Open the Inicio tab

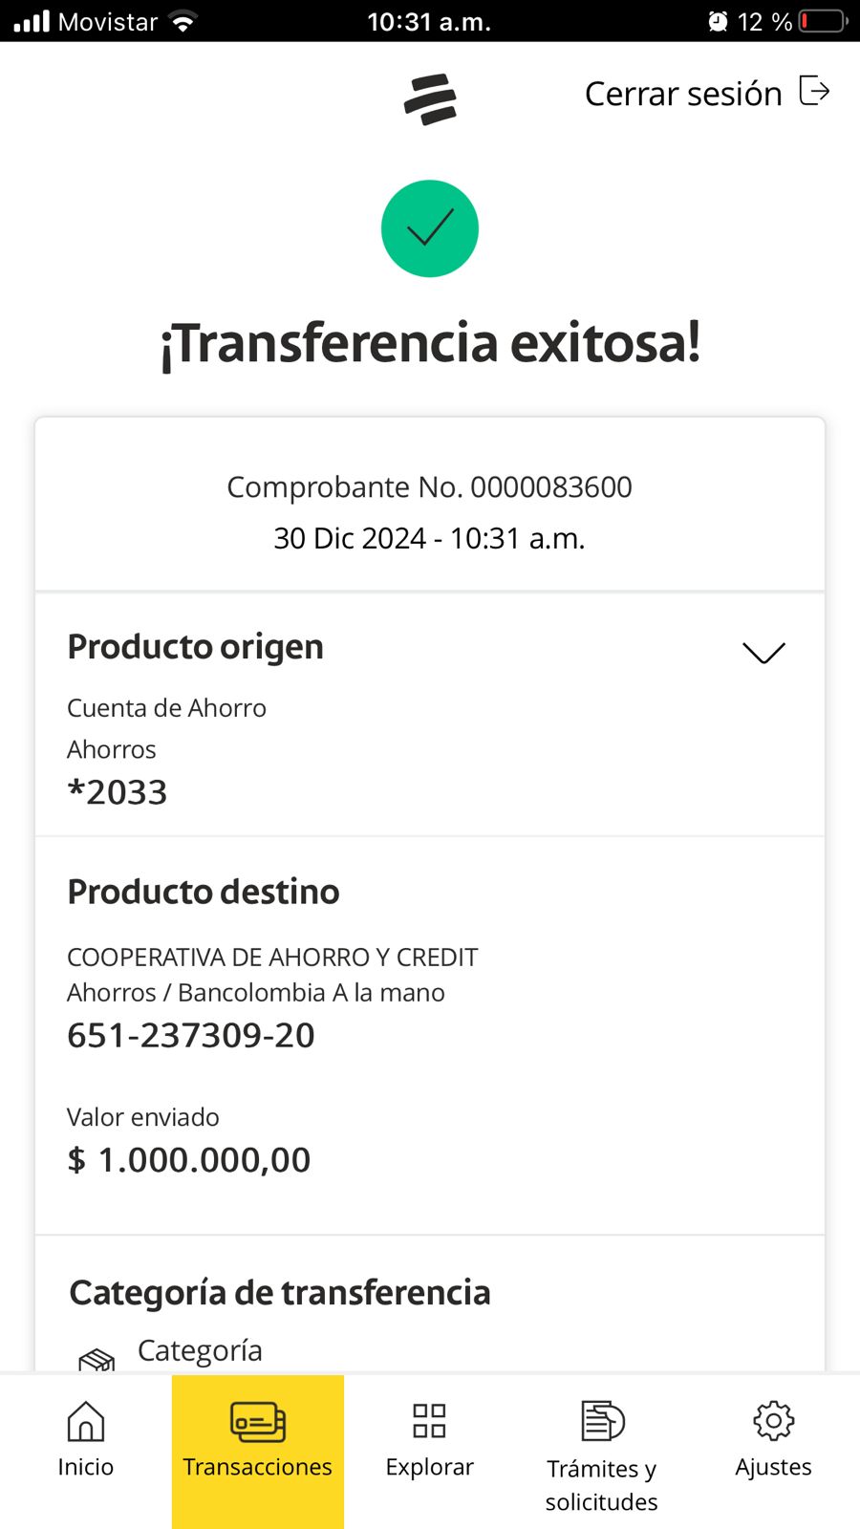[x=86, y=1466]
